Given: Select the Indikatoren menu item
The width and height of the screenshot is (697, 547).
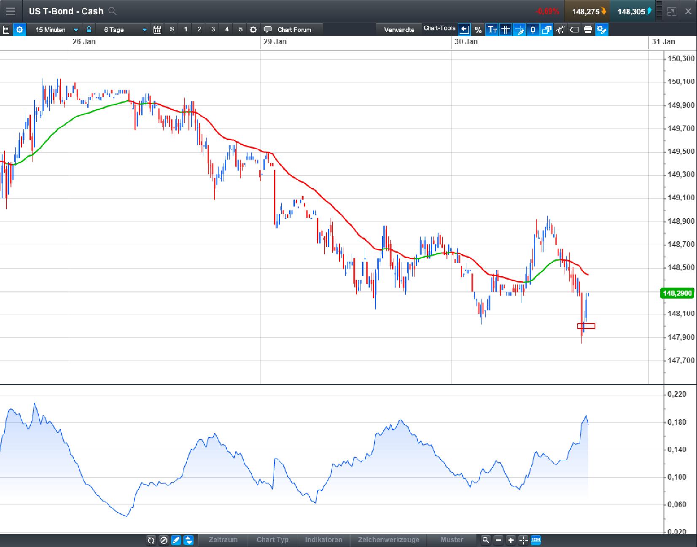Looking at the screenshot, I should click(x=324, y=539).
